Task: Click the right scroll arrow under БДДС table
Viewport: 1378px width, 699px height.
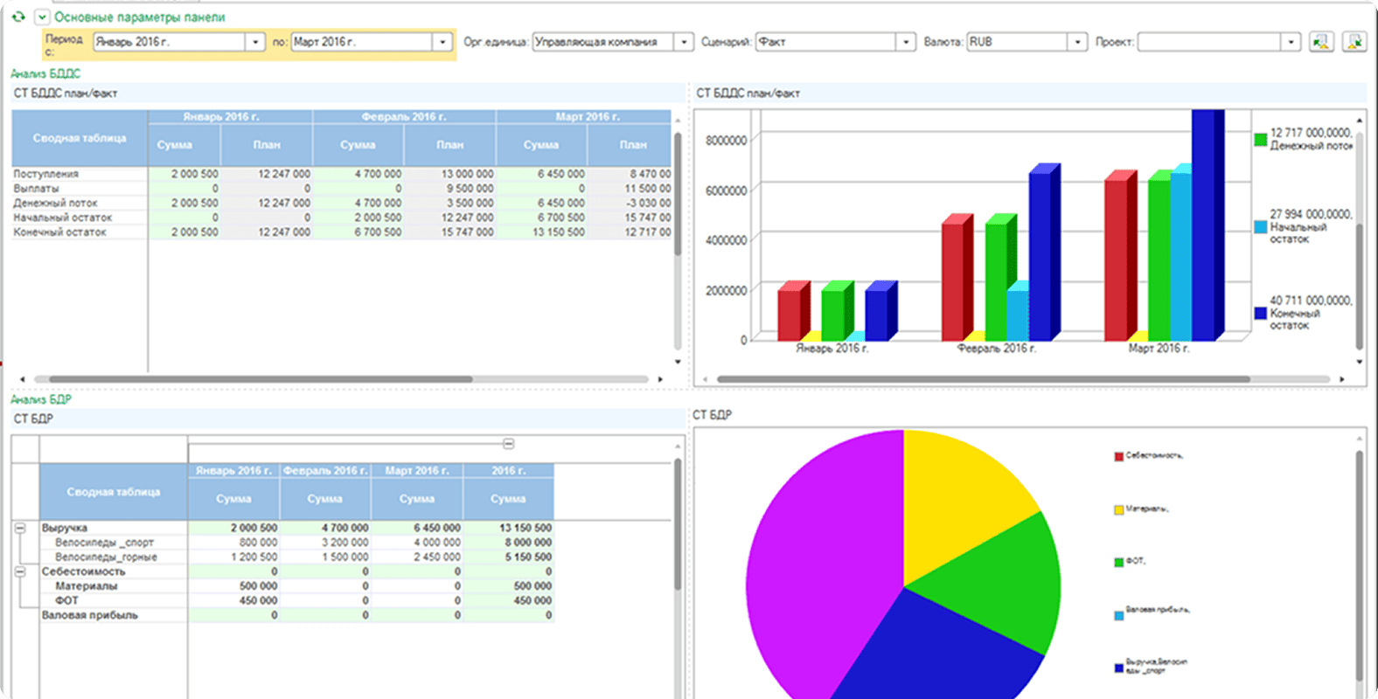Action: (660, 379)
